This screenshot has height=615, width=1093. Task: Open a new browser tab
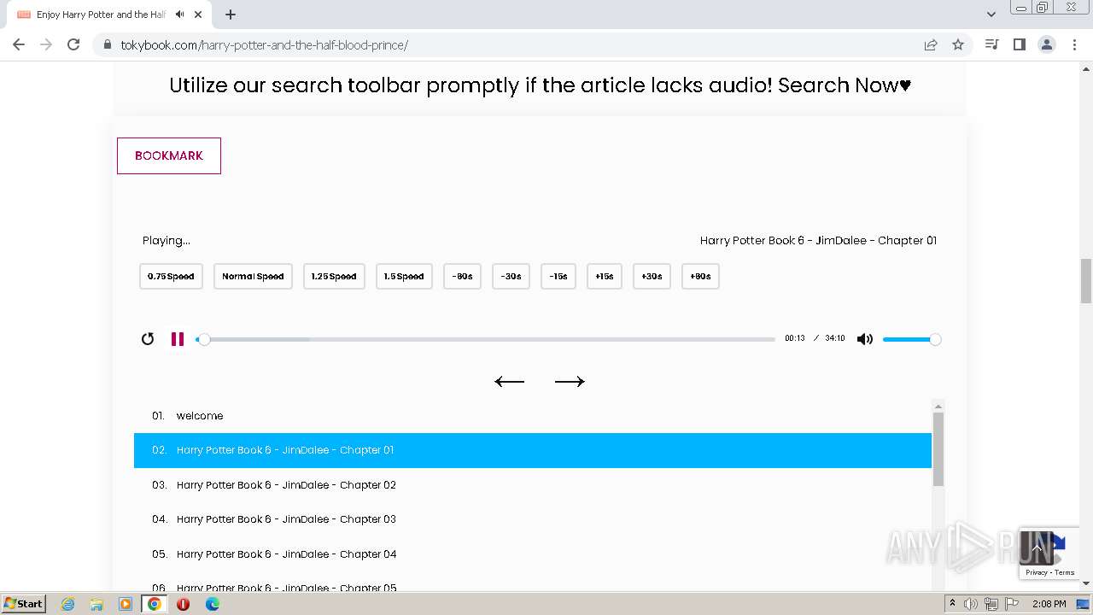(231, 15)
